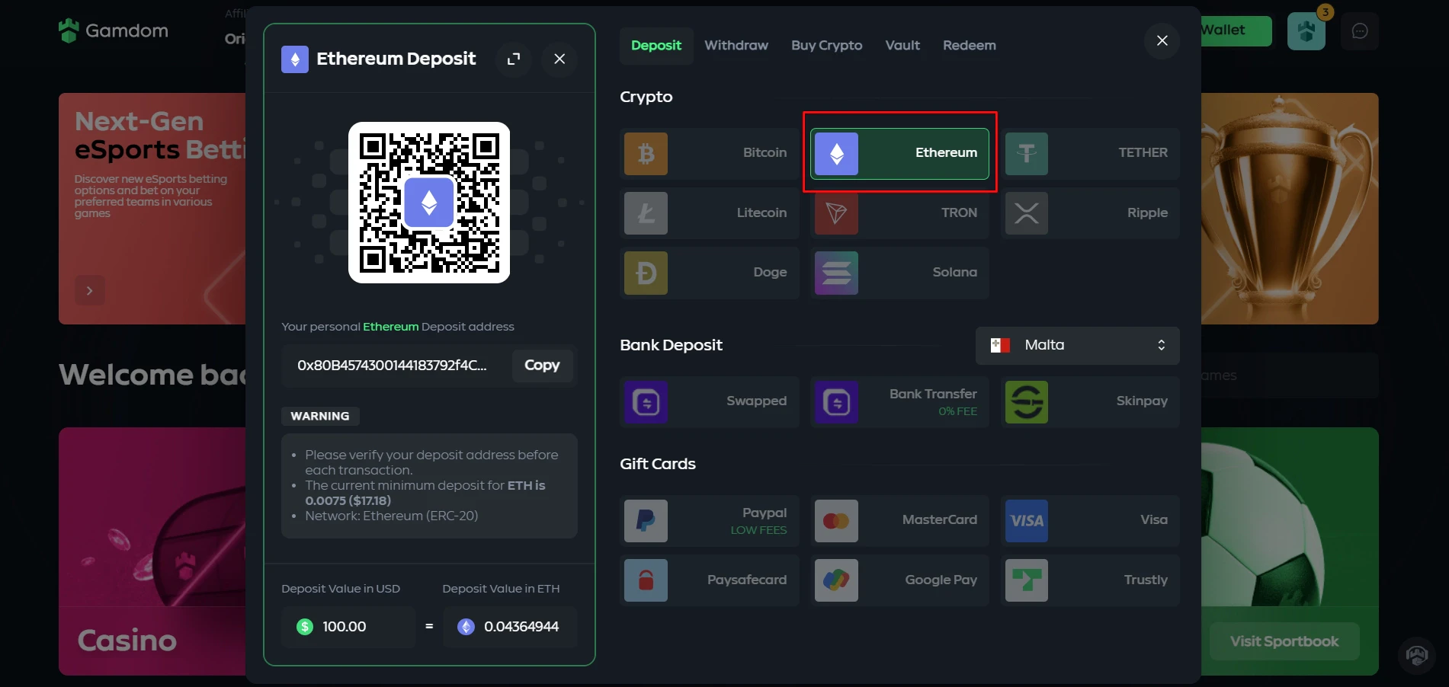Switch to the Deposit tab

point(656,46)
